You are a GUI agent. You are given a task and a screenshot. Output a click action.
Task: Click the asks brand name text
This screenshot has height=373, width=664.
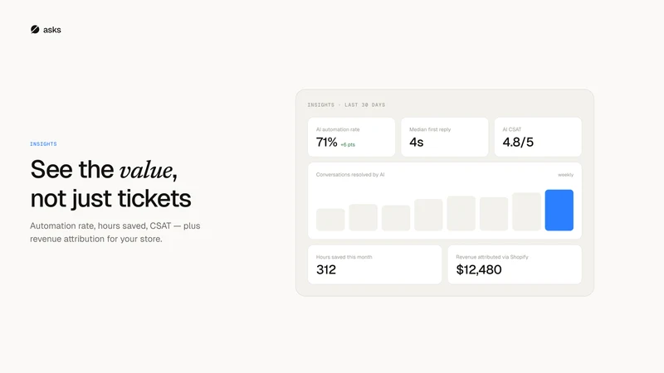52,30
